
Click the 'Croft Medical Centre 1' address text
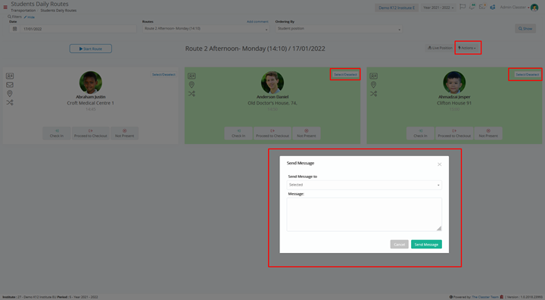[x=90, y=103]
